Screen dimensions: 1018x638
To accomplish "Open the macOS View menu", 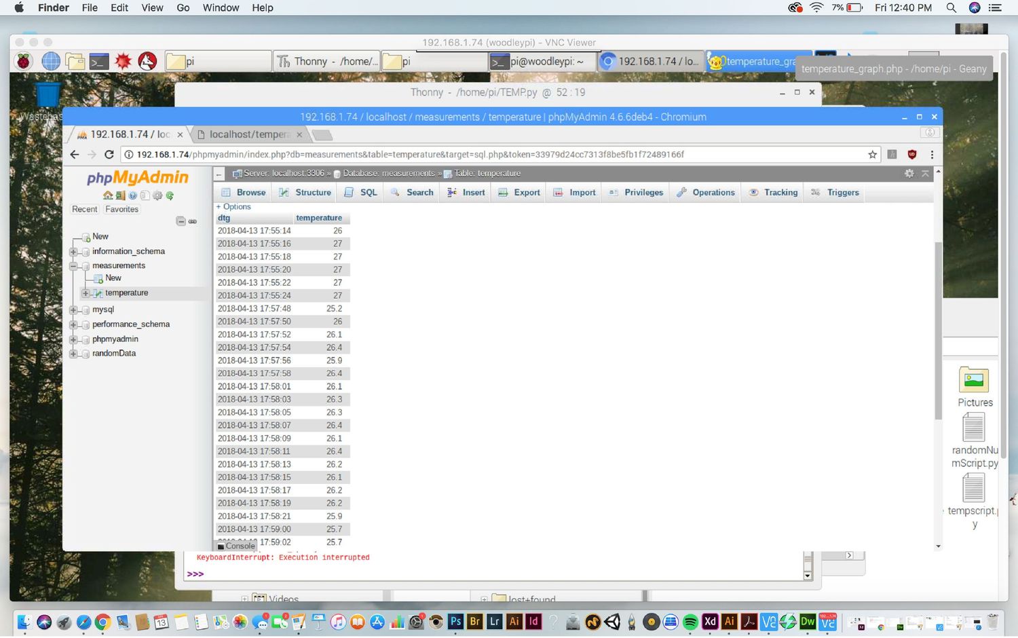I will point(152,7).
